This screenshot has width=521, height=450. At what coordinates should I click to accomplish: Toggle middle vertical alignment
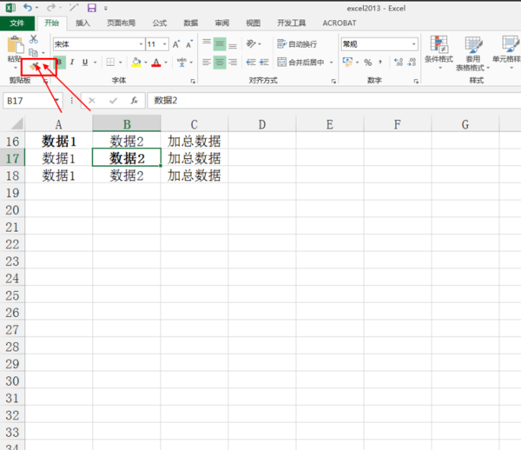220,43
